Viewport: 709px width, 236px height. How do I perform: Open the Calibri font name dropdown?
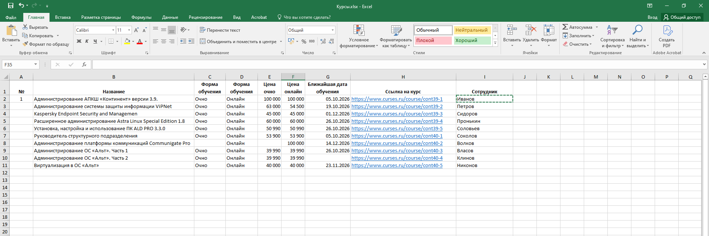113,30
